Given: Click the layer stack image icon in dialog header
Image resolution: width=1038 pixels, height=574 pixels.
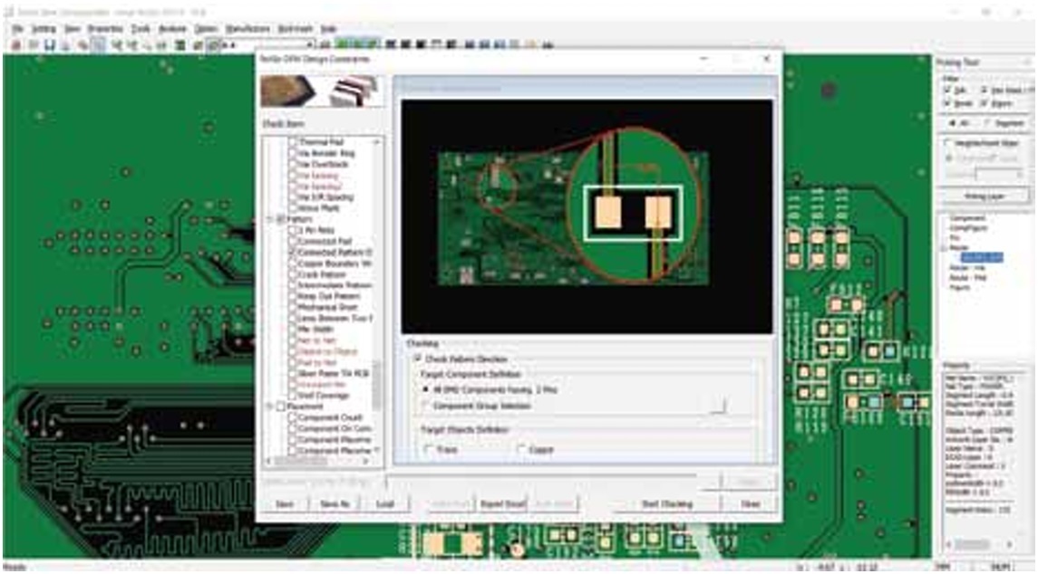Looking at the screenshot, I should [x=354, y=91].
